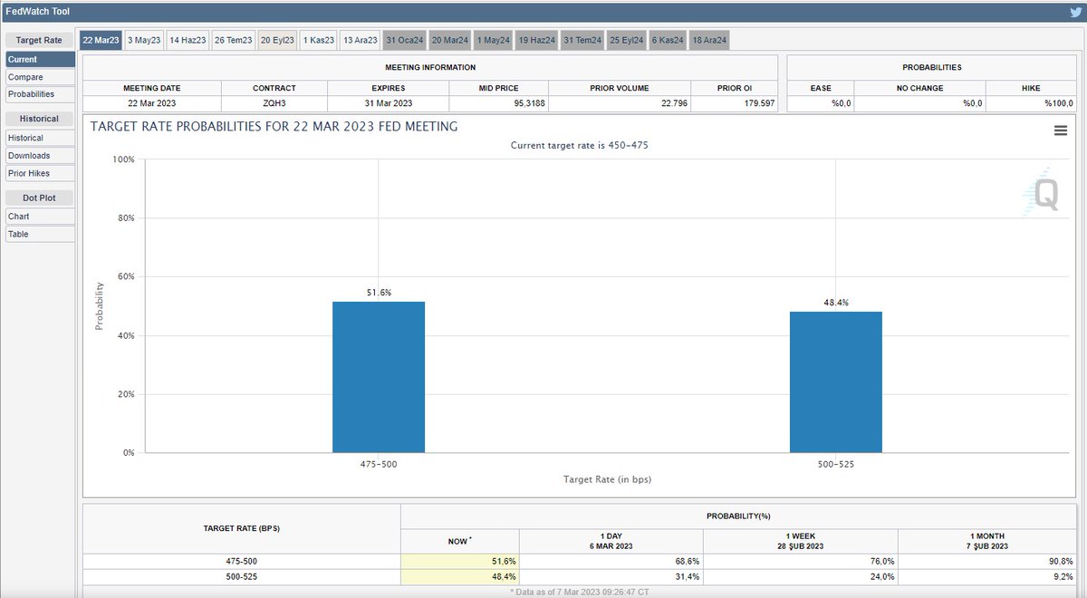The width and height of the screenshot is (1087, 598).
Task: Click the 22.796 prior volume cell
Action: click(x=620, y=103)
